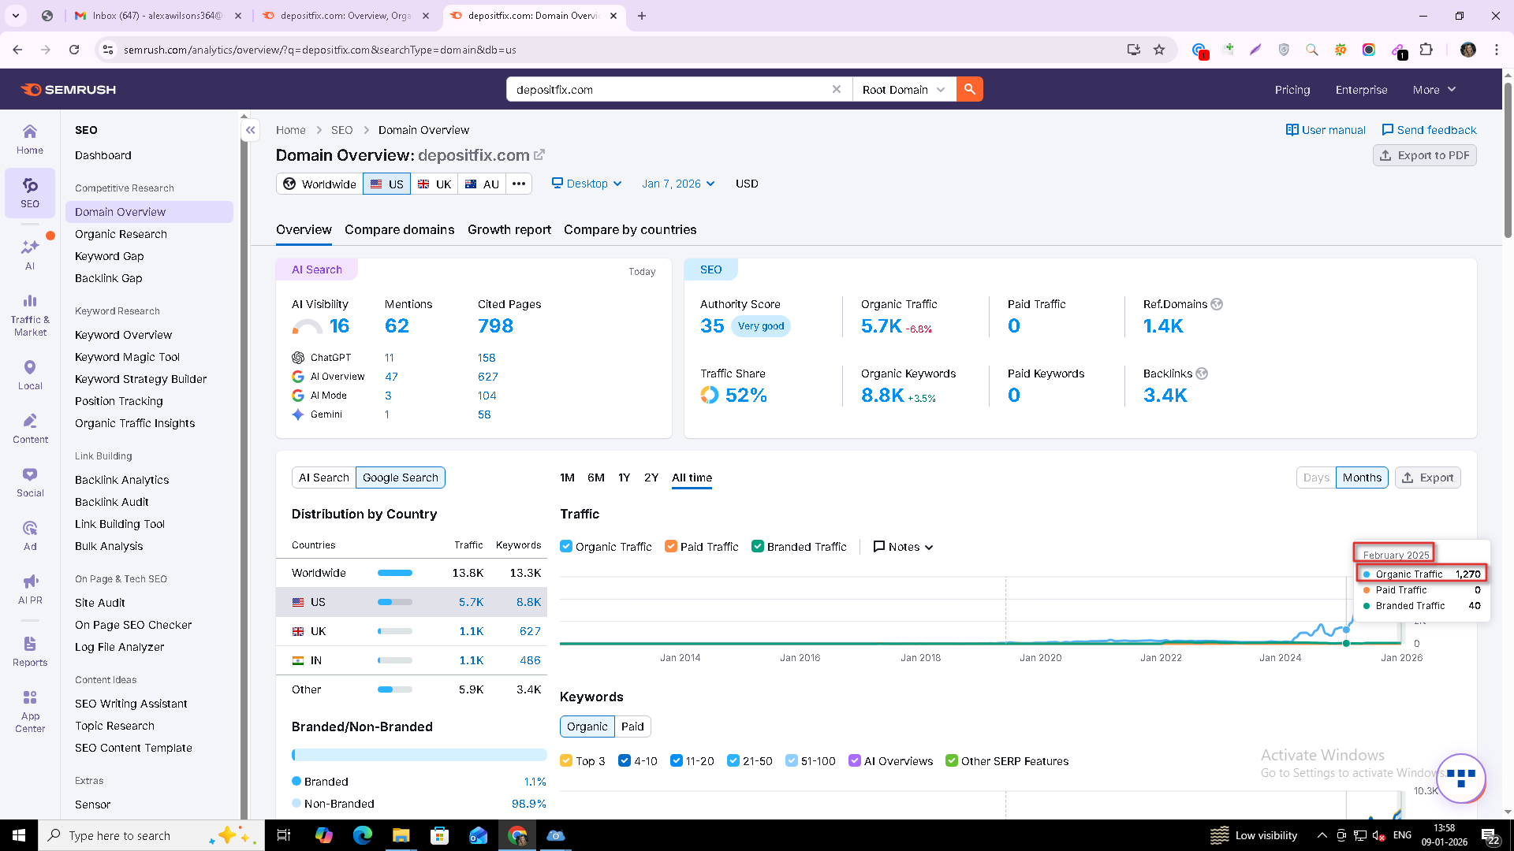The width and height of the screenshot is (1514, 851).
Task: Open the Local sidebar icon
Action: [30, 375]
